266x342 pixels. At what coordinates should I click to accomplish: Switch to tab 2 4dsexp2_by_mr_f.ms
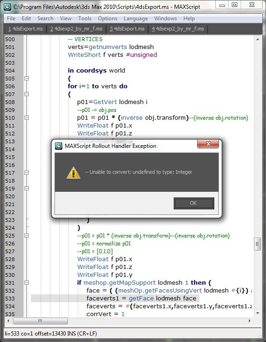coord(76,29)
